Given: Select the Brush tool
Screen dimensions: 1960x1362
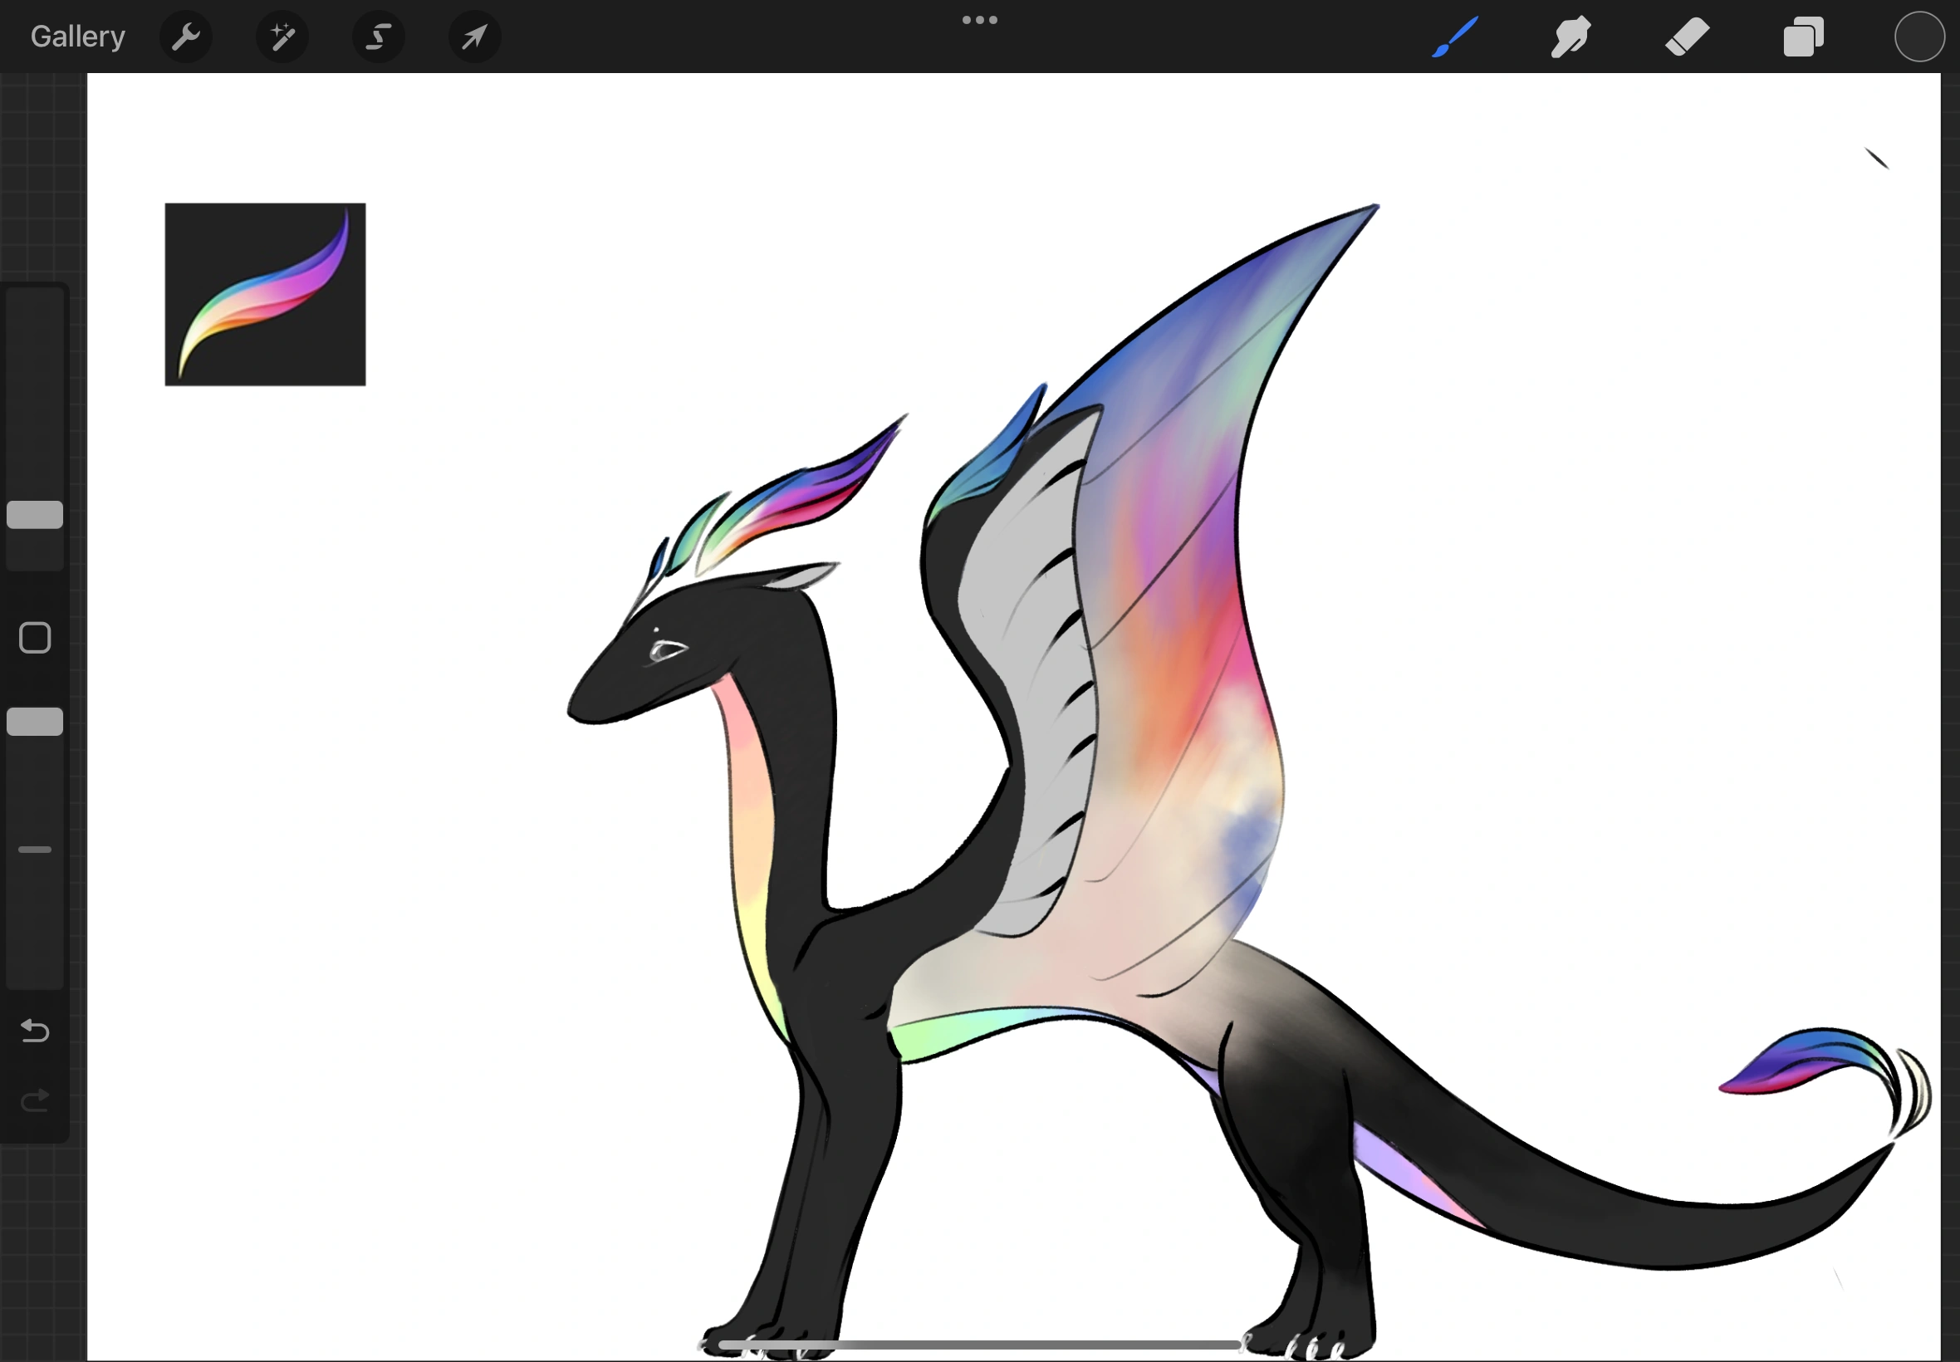Looking at the screenshot, I should coord(1455,37).
